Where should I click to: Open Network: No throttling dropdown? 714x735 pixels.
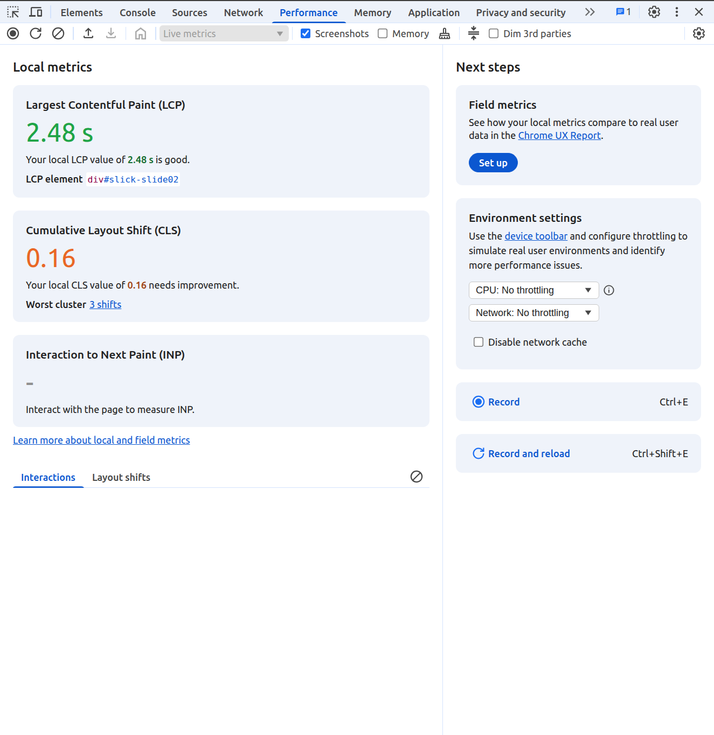coord(533,313)
